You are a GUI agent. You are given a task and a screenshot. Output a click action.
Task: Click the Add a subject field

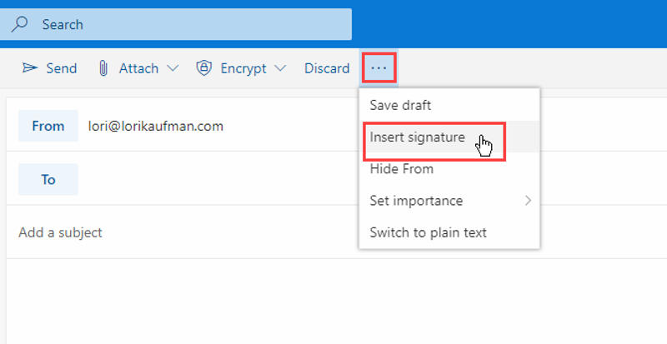point(183,232)
